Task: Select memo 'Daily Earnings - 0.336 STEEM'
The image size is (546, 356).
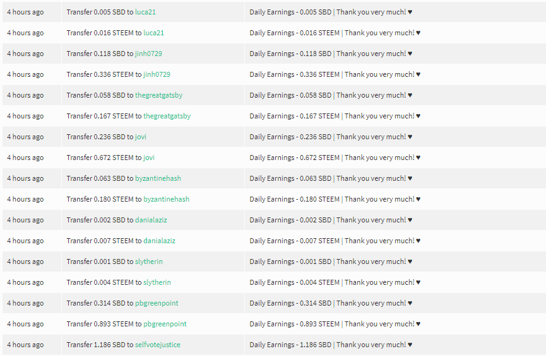Action: (295, 75)
